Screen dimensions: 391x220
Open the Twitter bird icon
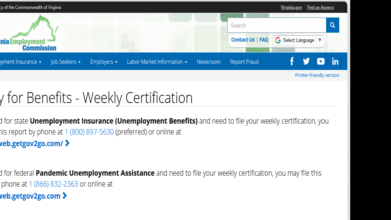pyautogui.click(x=306, y=61)
